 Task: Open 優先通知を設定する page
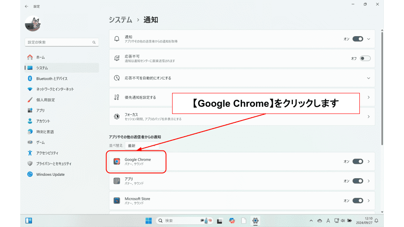pyautogui.click(x=140, y=97)
